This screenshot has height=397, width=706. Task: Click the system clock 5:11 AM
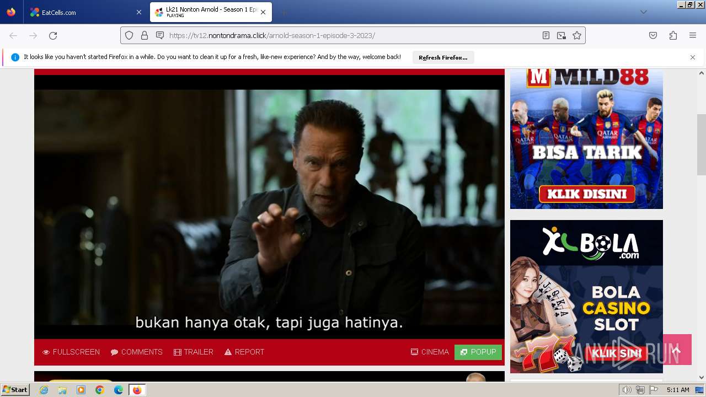tap(678, 390)
